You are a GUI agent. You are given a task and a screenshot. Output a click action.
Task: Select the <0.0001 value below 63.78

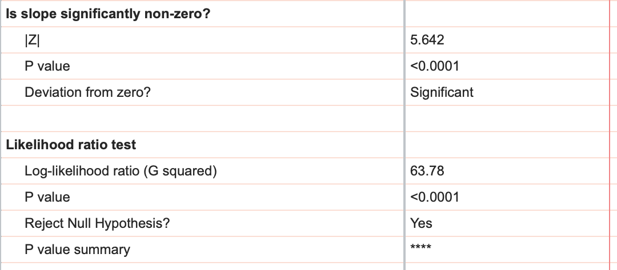pos(435,197)
